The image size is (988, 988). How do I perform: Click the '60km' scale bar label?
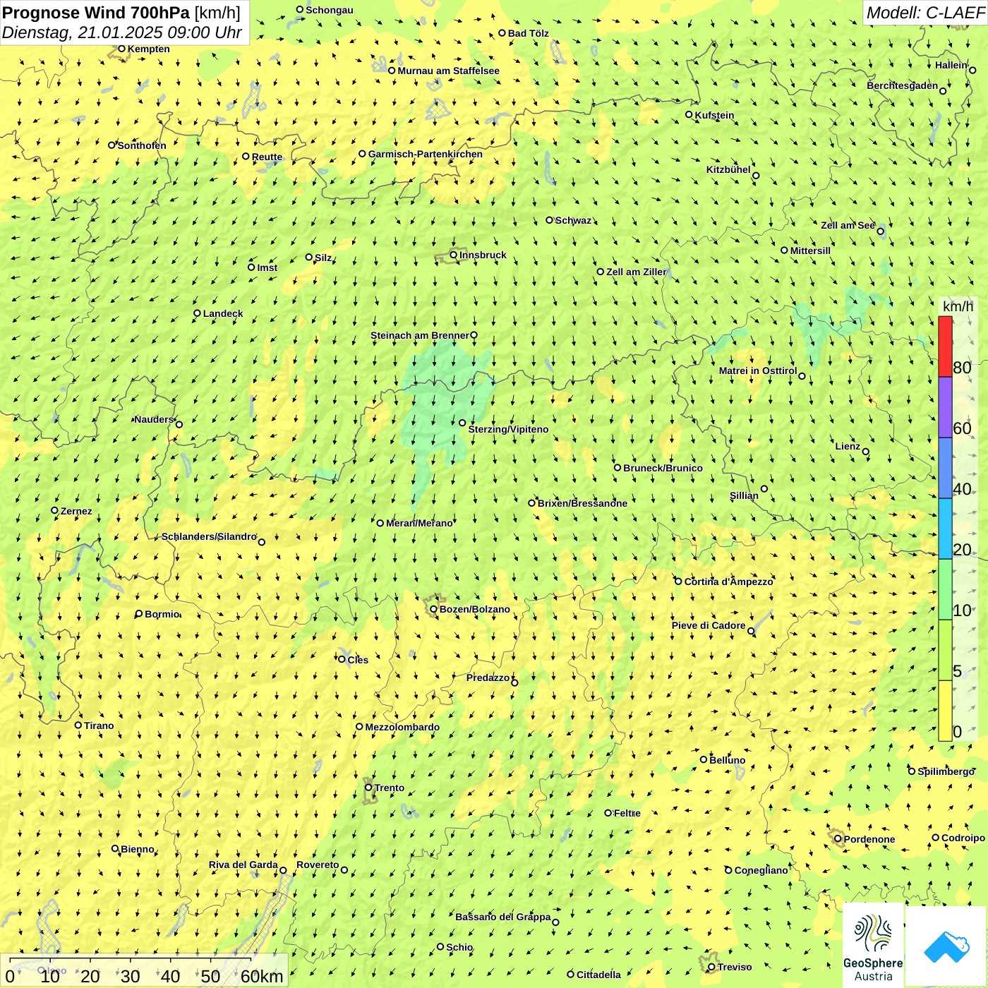pyautogui.click(x=262, y=976)
